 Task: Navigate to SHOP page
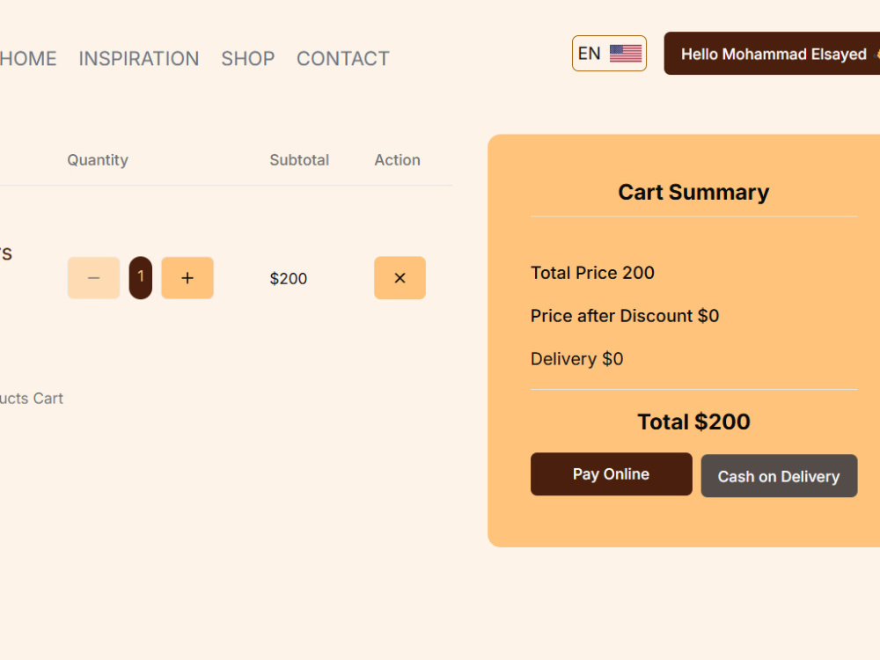tap(248, 58)
